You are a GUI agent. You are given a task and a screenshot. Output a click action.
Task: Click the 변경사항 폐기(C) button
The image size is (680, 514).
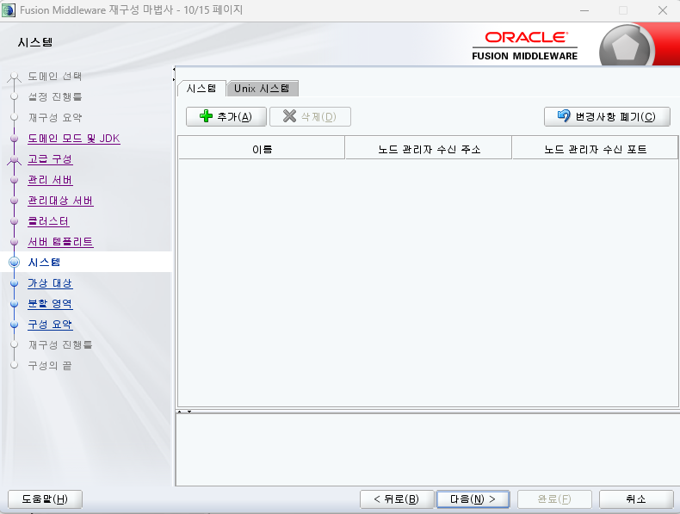pyautogui.click(x=607, y=117)
